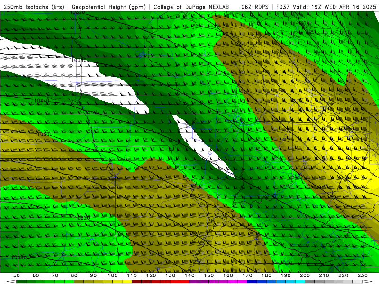Click the darkest green swatch beneath 50
The width and height of the screenshot is (379, 284).
coord(21,281)
